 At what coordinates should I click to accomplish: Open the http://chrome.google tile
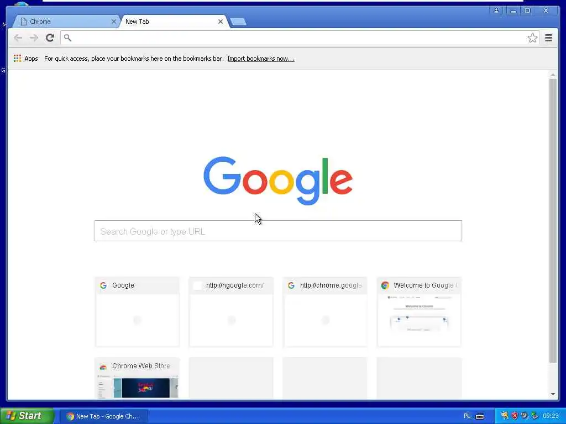click(325, 312)
